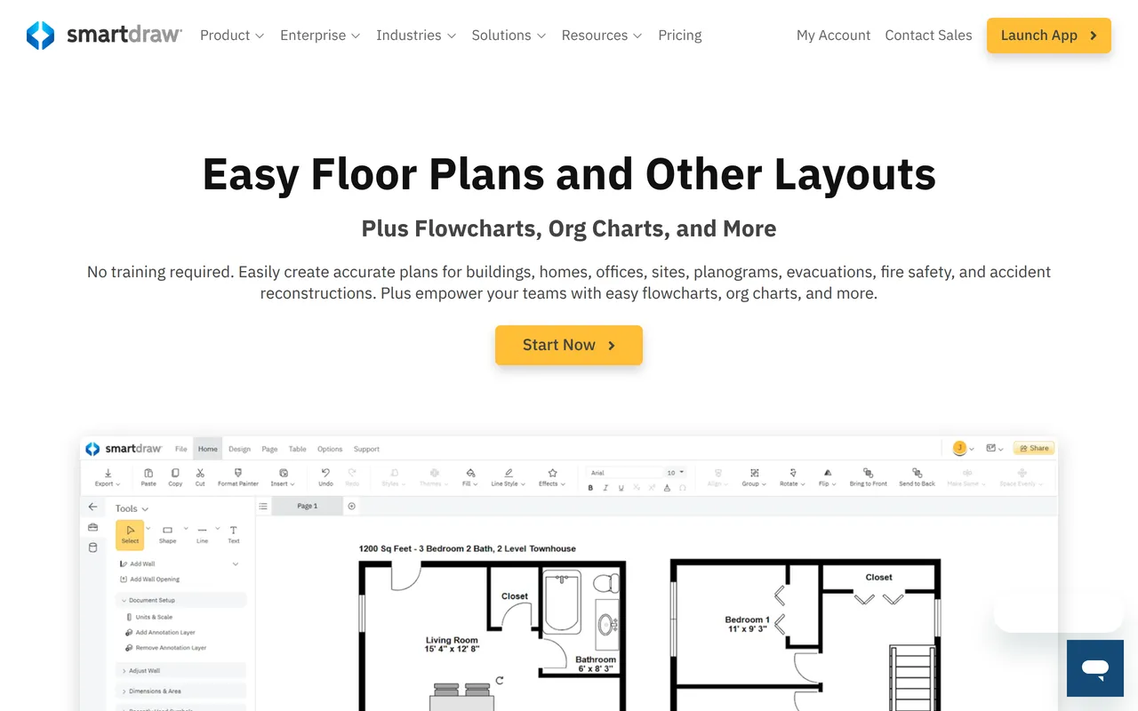Select the Shape tool

pyautogui.click(x=167, y=534)
